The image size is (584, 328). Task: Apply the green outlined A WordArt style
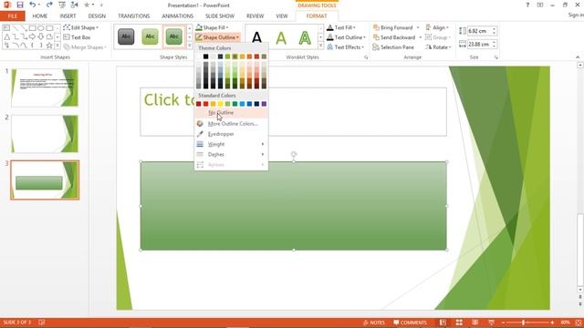(305, 37)
